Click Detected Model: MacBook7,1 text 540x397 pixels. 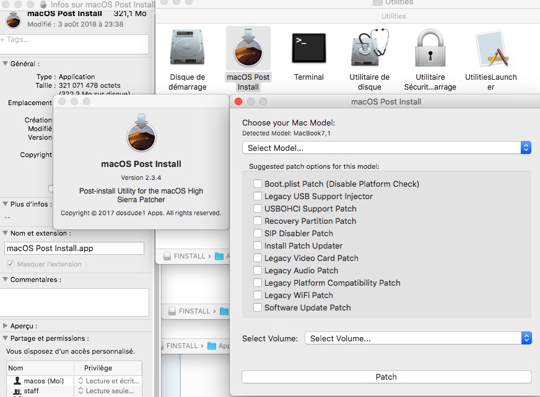[286, 133]
